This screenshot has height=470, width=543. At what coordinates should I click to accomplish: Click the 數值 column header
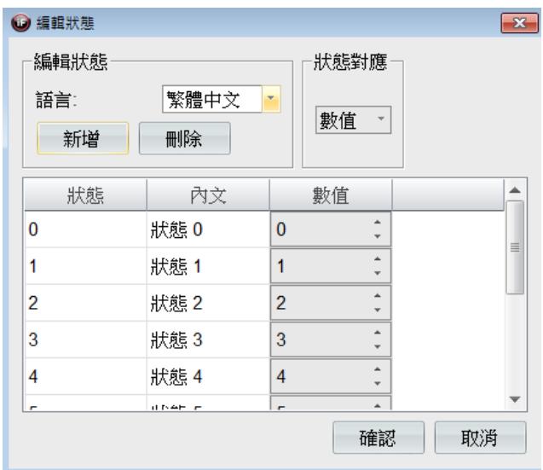(x=331, y=195)
